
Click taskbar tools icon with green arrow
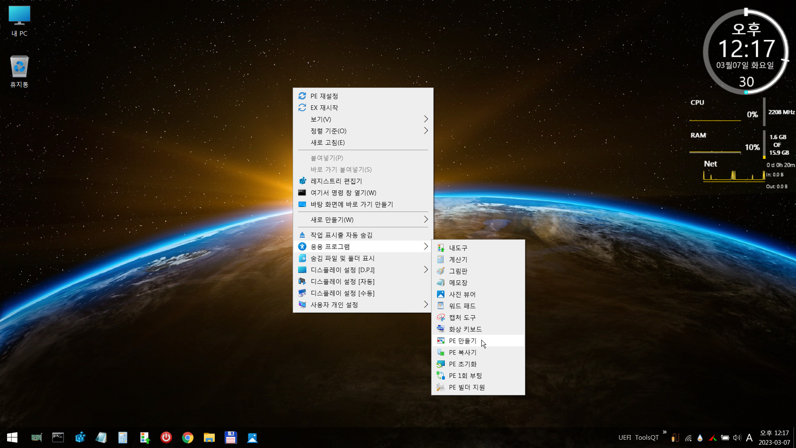(x=145, y=438)
